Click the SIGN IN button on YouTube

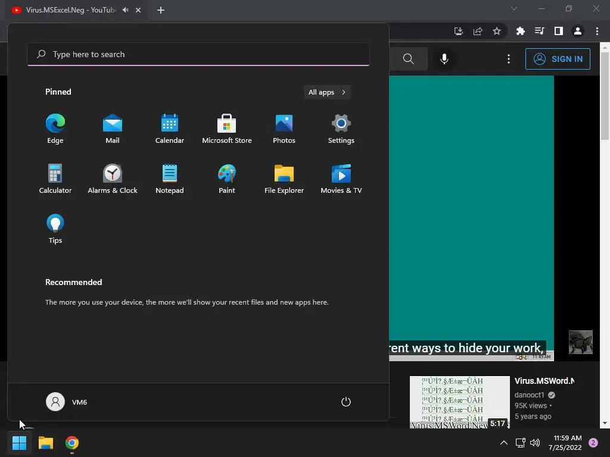[x=558, y=59]
